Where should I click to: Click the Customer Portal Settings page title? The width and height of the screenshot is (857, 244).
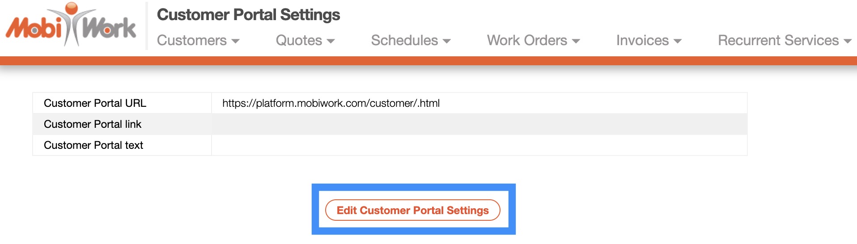point(248,15)
